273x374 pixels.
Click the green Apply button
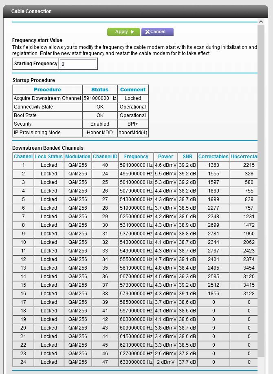(x=123, y=32)
